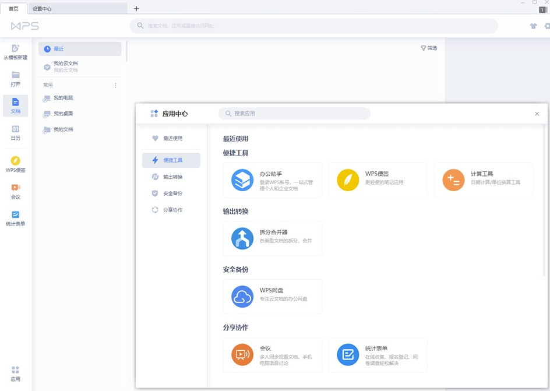Click the 搜索应用 search field
550x391 pixels.
point(294,114)
